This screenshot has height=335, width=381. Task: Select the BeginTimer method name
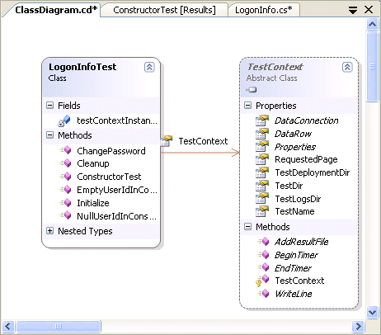click(x=296, y=255)
